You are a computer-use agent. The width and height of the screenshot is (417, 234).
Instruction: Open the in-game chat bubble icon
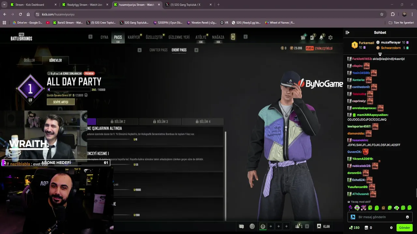(x=241, y=227)
